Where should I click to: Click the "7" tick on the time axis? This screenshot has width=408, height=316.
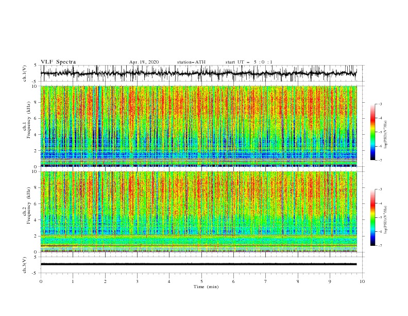tap(266, 281)
